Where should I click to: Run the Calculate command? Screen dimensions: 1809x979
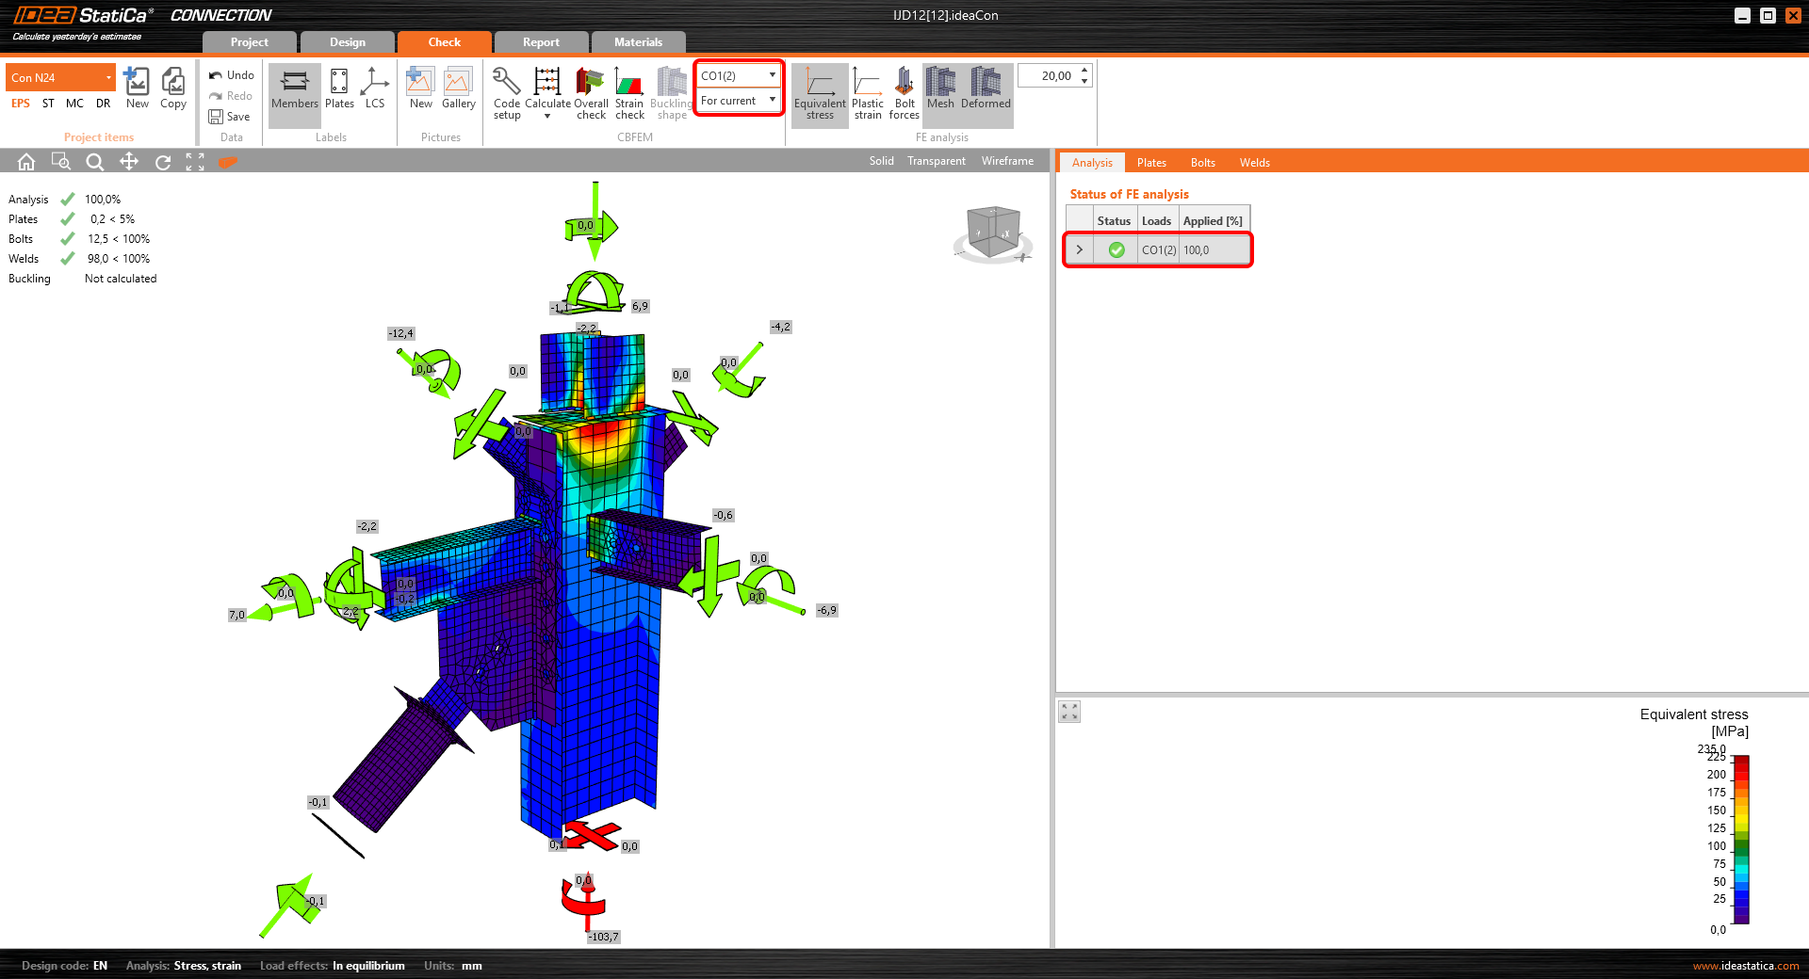547,88
